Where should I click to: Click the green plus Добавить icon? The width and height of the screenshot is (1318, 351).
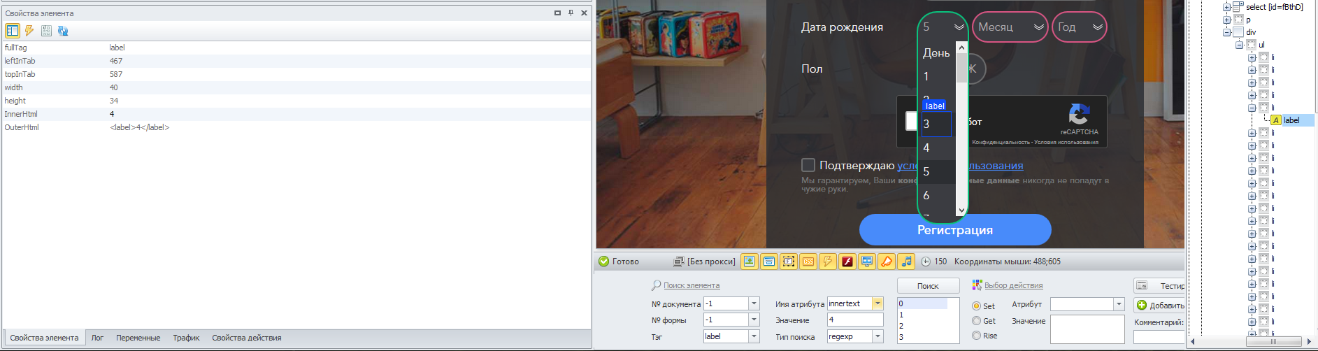coord(1142,305)
